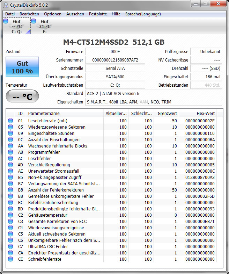This screenshot has height=274, width=229.
Task: Select the C: Q: drive status orb
Action: click(x=6, y=21)
